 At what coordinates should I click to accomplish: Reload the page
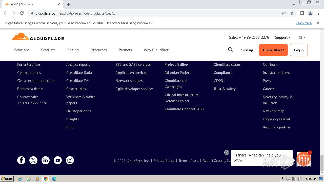(22, 13)
